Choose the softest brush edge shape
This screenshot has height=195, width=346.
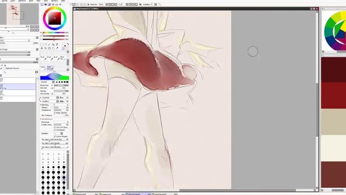[x=57, y=82]
